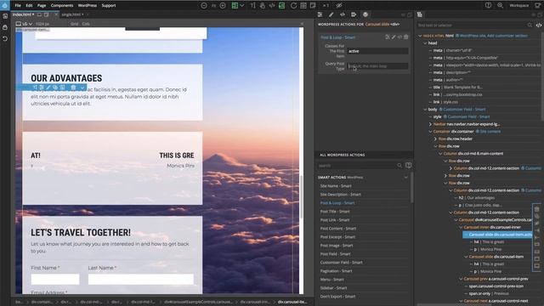Toggle the Cols view option

(86, 24)
